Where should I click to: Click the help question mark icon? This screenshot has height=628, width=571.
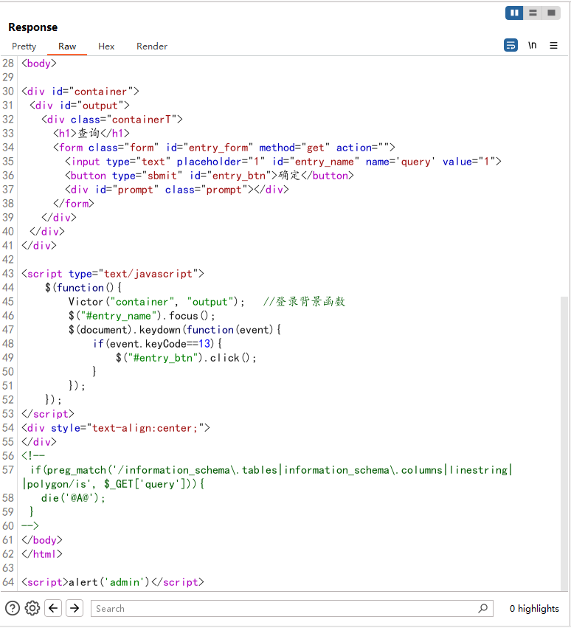click(13, 608)
